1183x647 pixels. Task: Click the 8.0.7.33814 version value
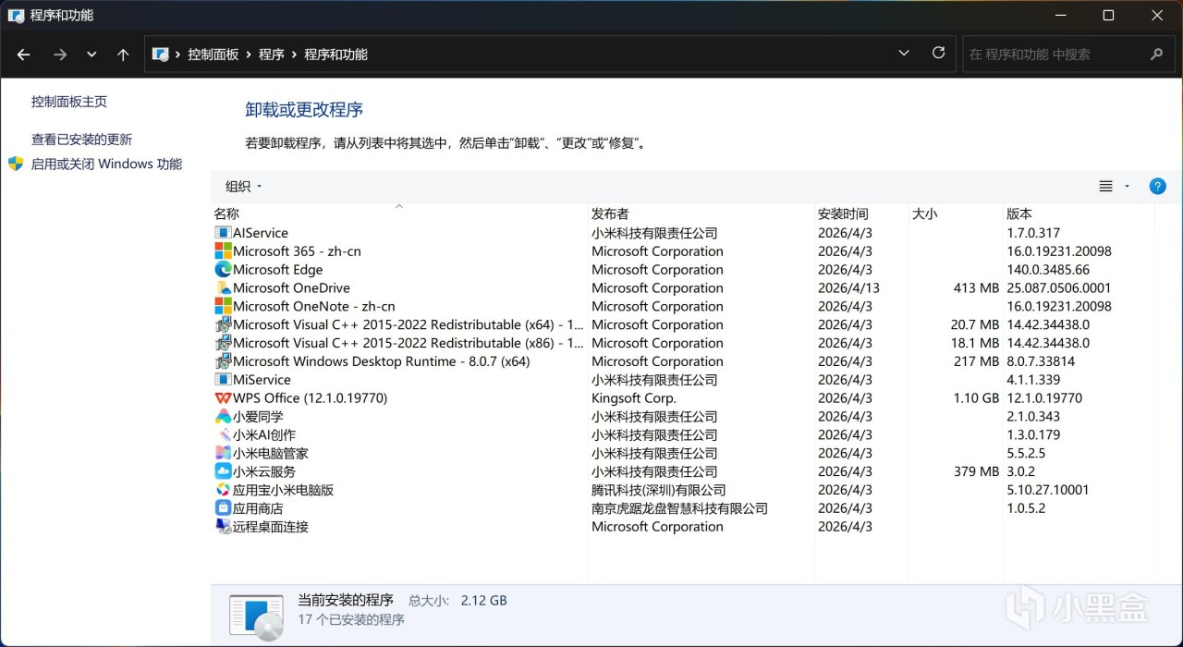[1042, 361]
